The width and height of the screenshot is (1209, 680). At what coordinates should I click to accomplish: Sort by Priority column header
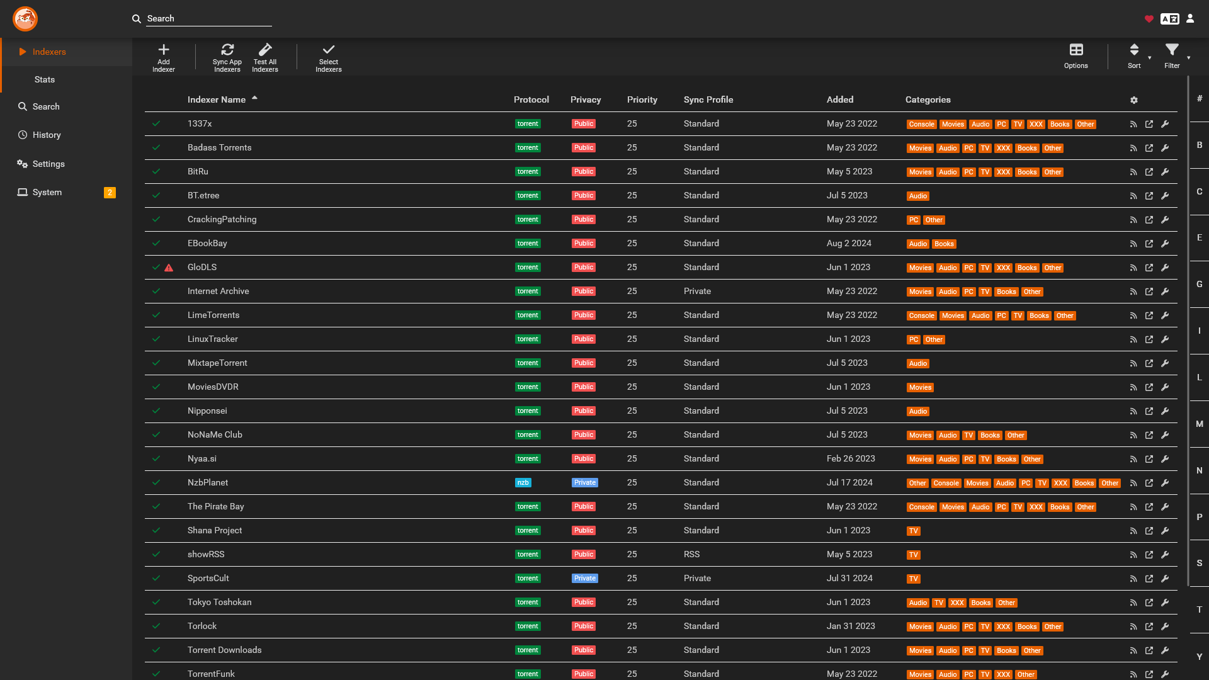642,99
